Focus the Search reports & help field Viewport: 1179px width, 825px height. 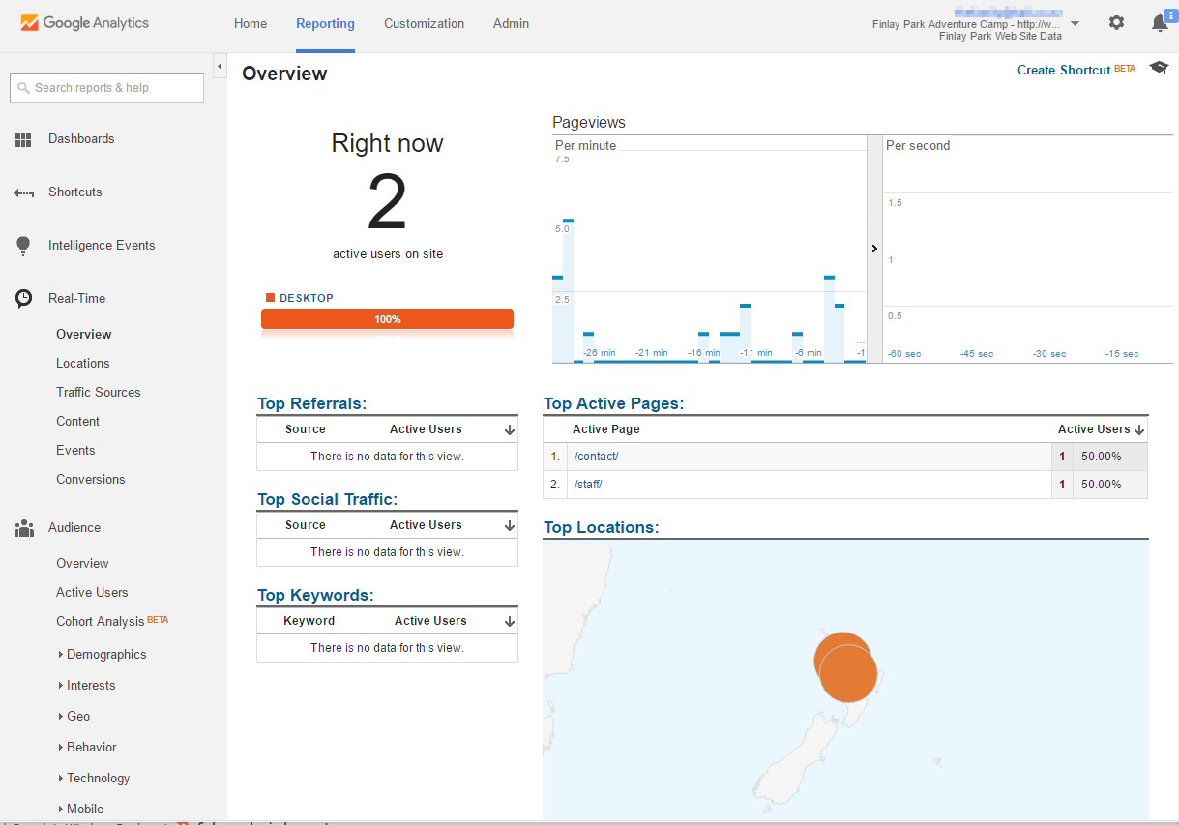click(106, 88)
